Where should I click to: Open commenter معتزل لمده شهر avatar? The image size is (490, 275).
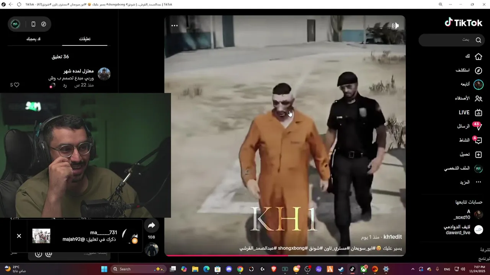(104, 74)
